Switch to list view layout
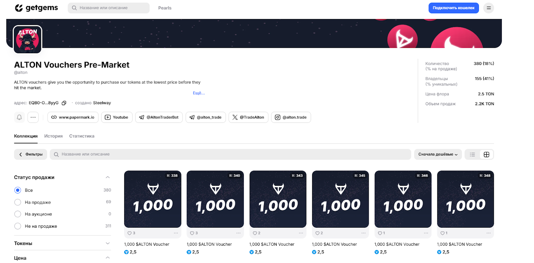This screenshot has height=263, width=534. pos(472,154)
